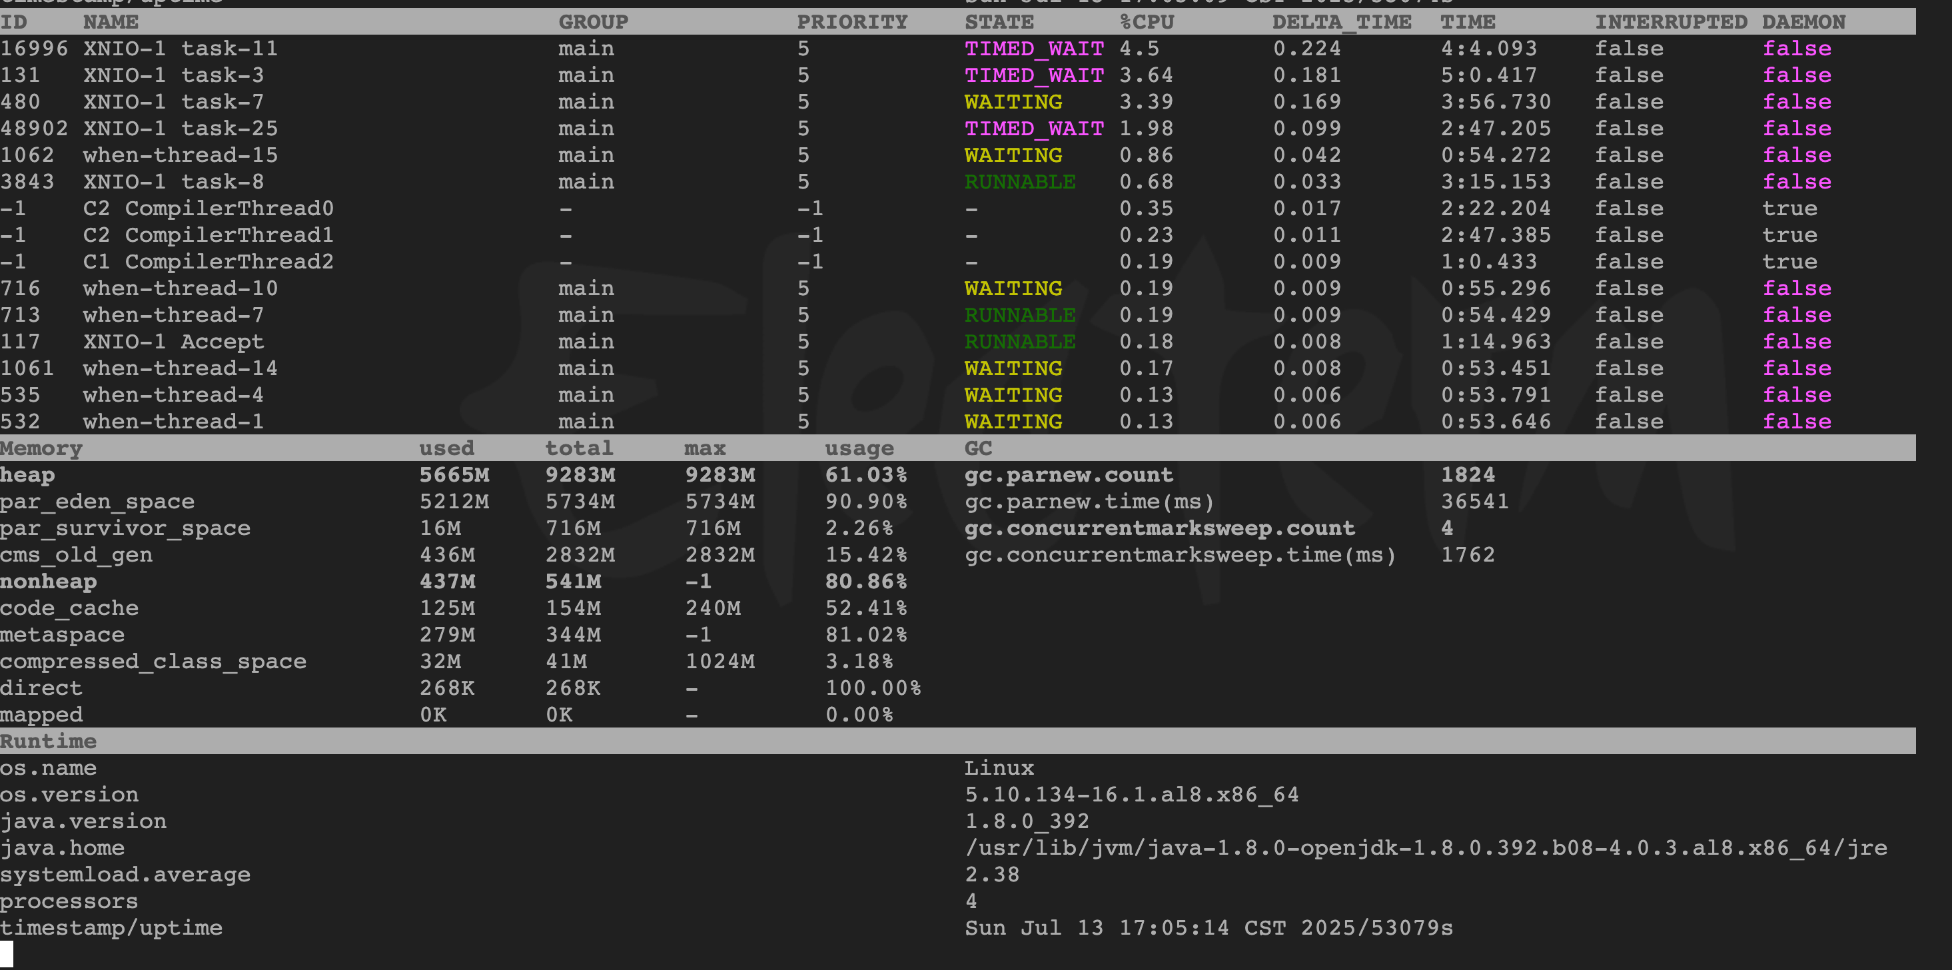
Task: Select cms_old_gen row label
Action: 76,555
